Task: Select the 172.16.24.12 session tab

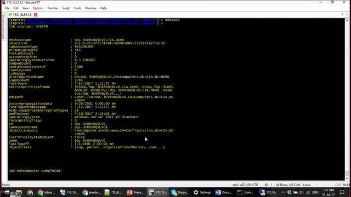Action: point(22,15)
